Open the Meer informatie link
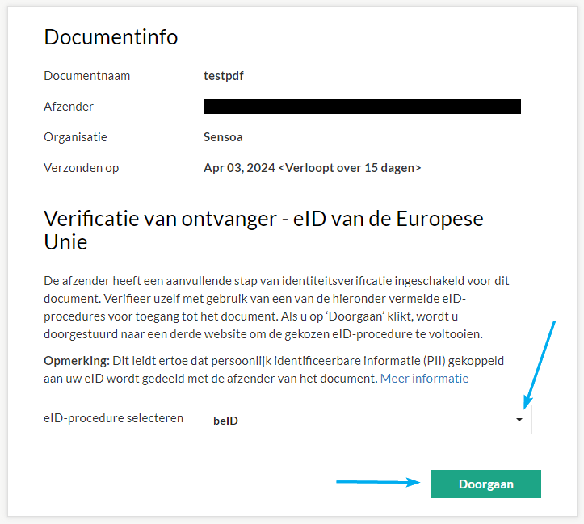 click(x=424, y=378)
